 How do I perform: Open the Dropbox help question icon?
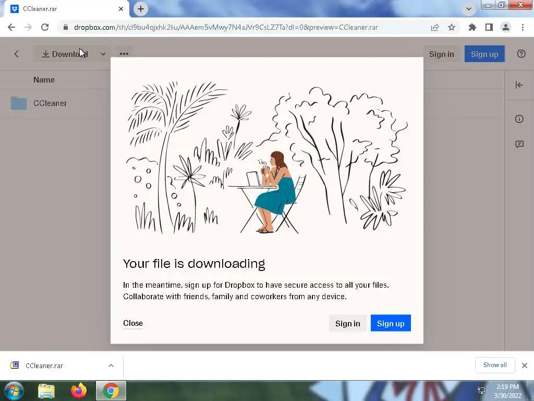521,54
